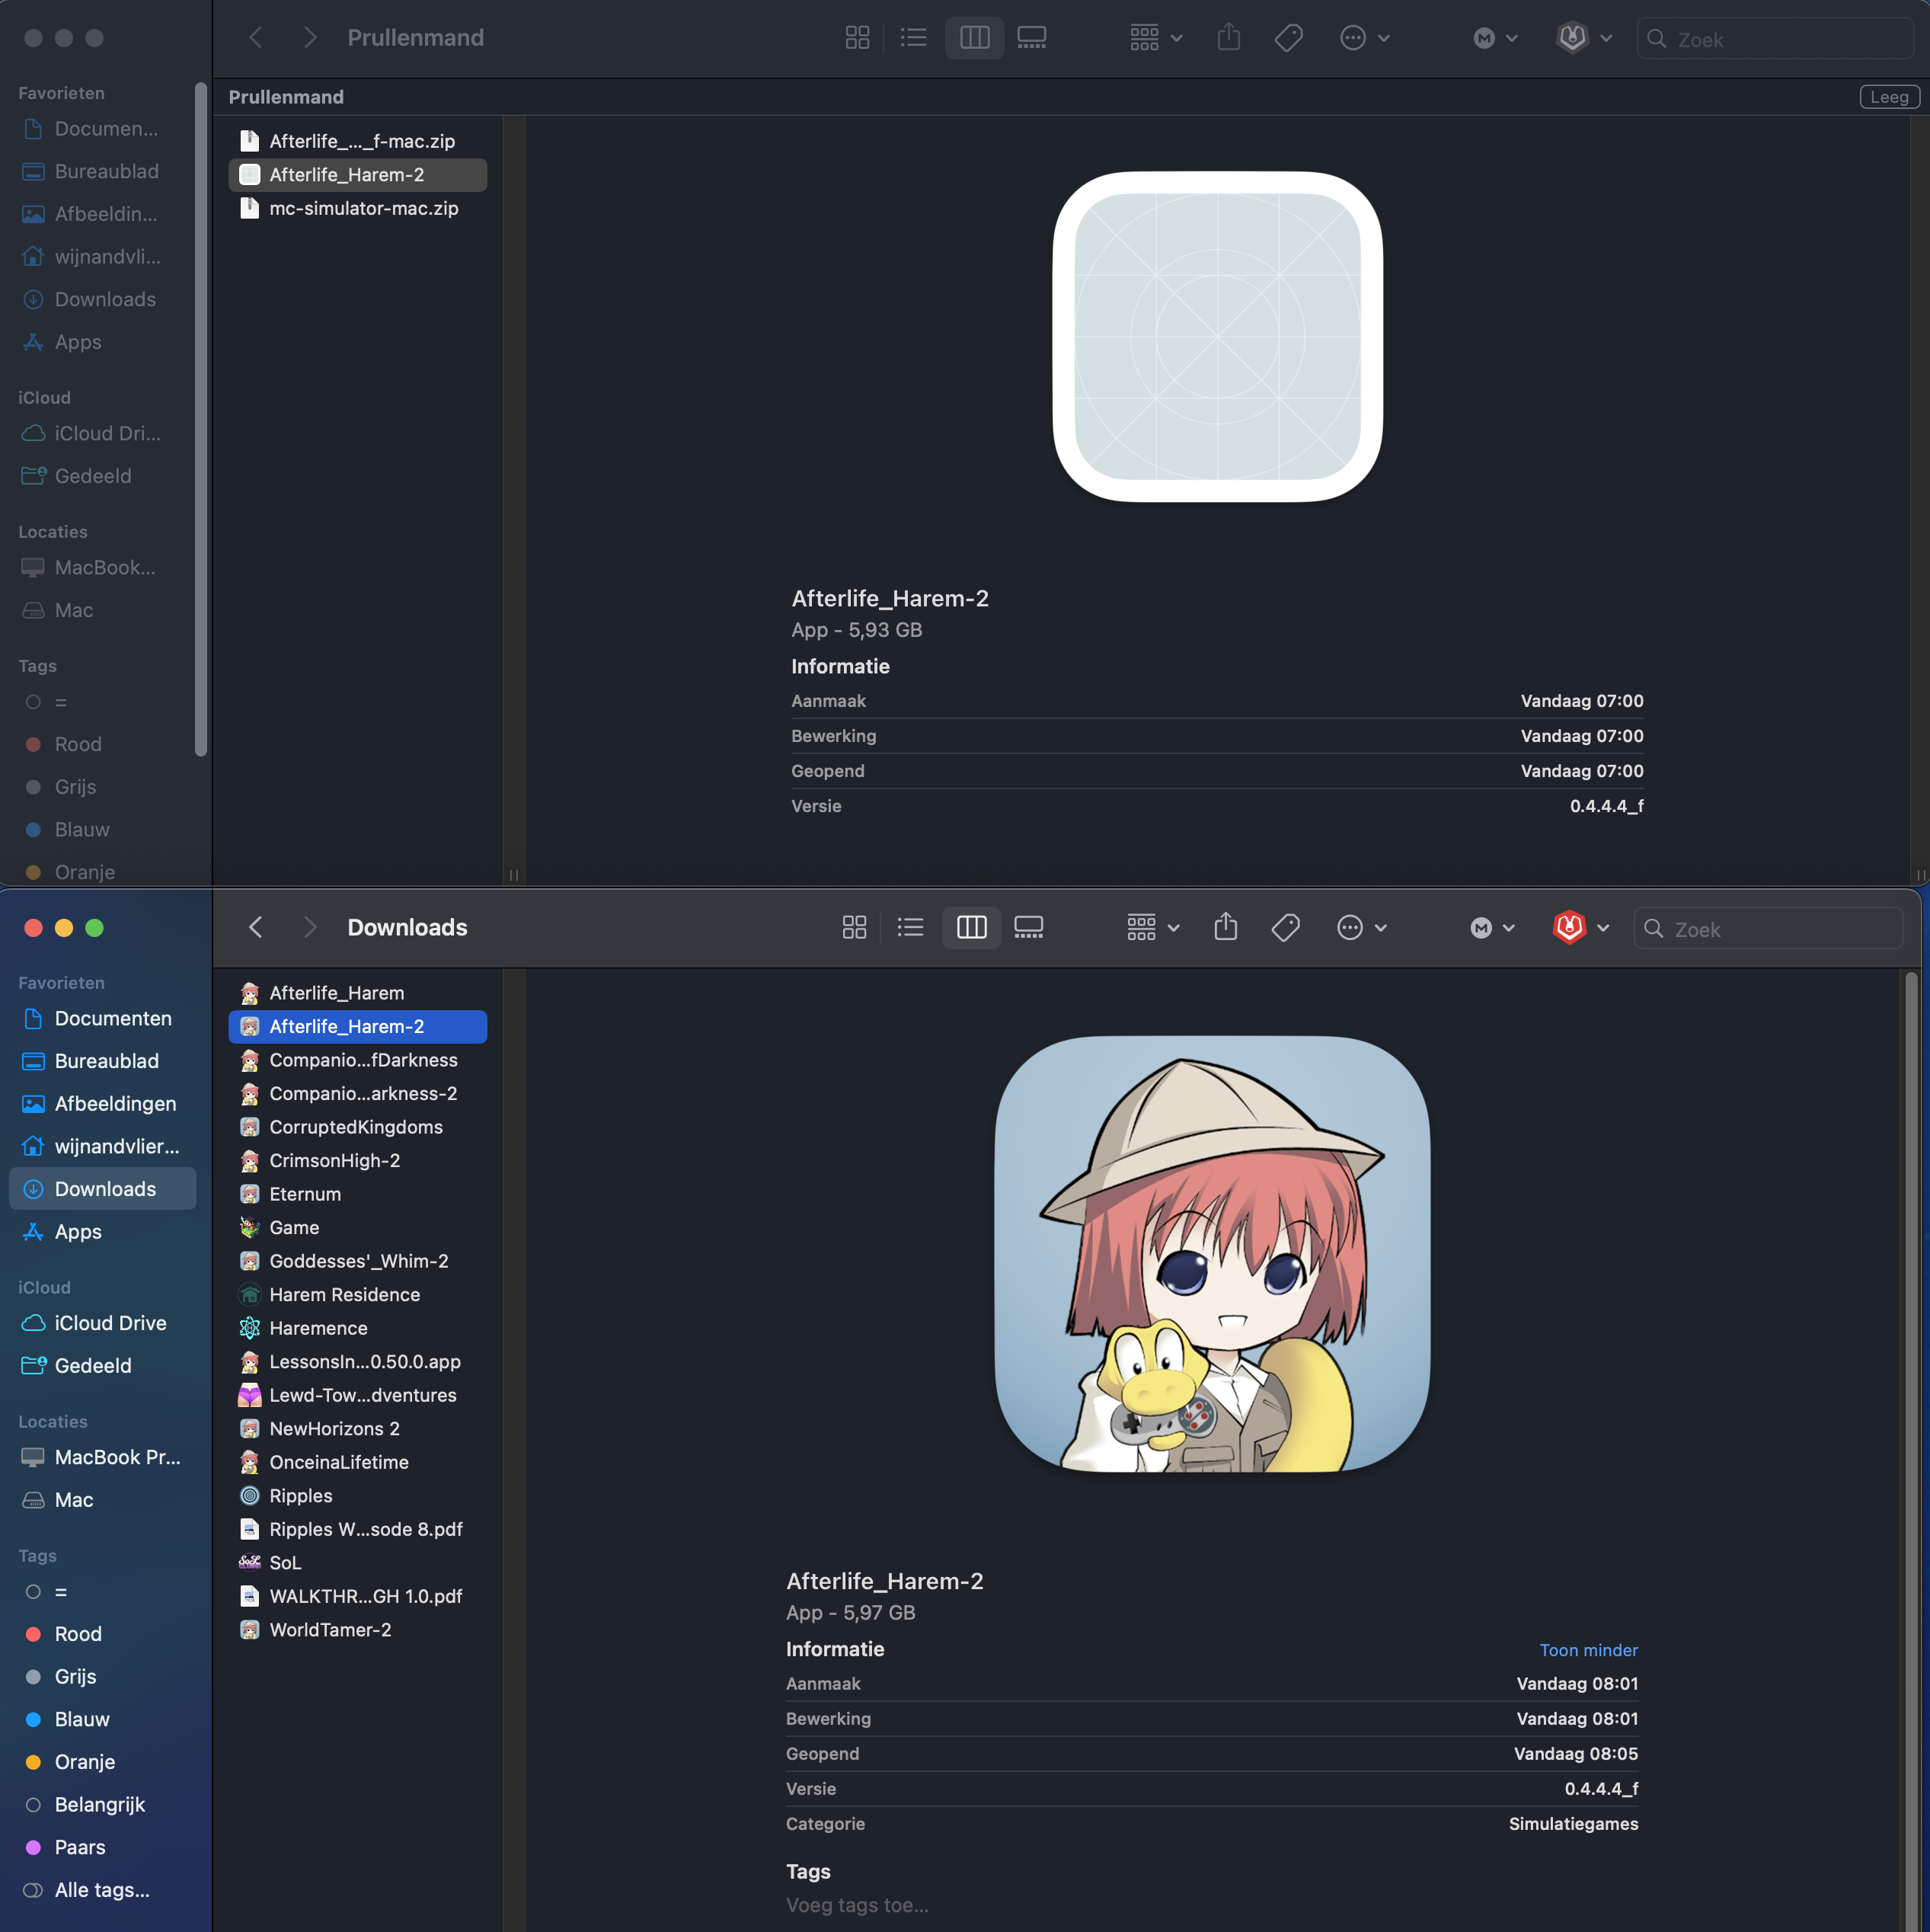Screen dimensions: 1930x1932
Task: Open the group-by dropdown in Downloads window
Action: pos(1153,927)
